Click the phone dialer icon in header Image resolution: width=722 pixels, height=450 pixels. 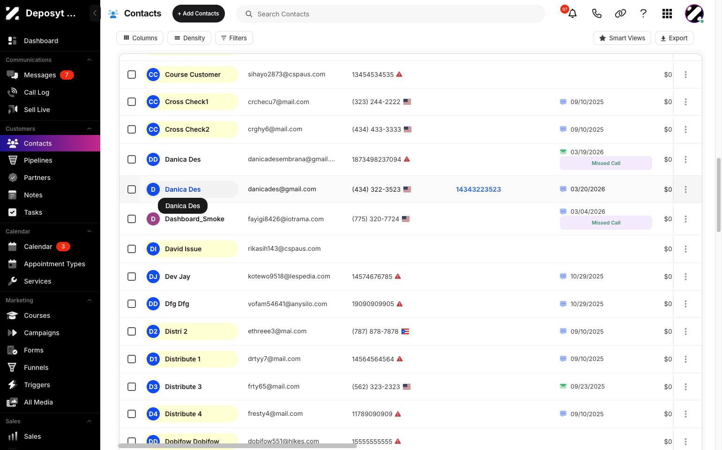(x=596, y=14)
